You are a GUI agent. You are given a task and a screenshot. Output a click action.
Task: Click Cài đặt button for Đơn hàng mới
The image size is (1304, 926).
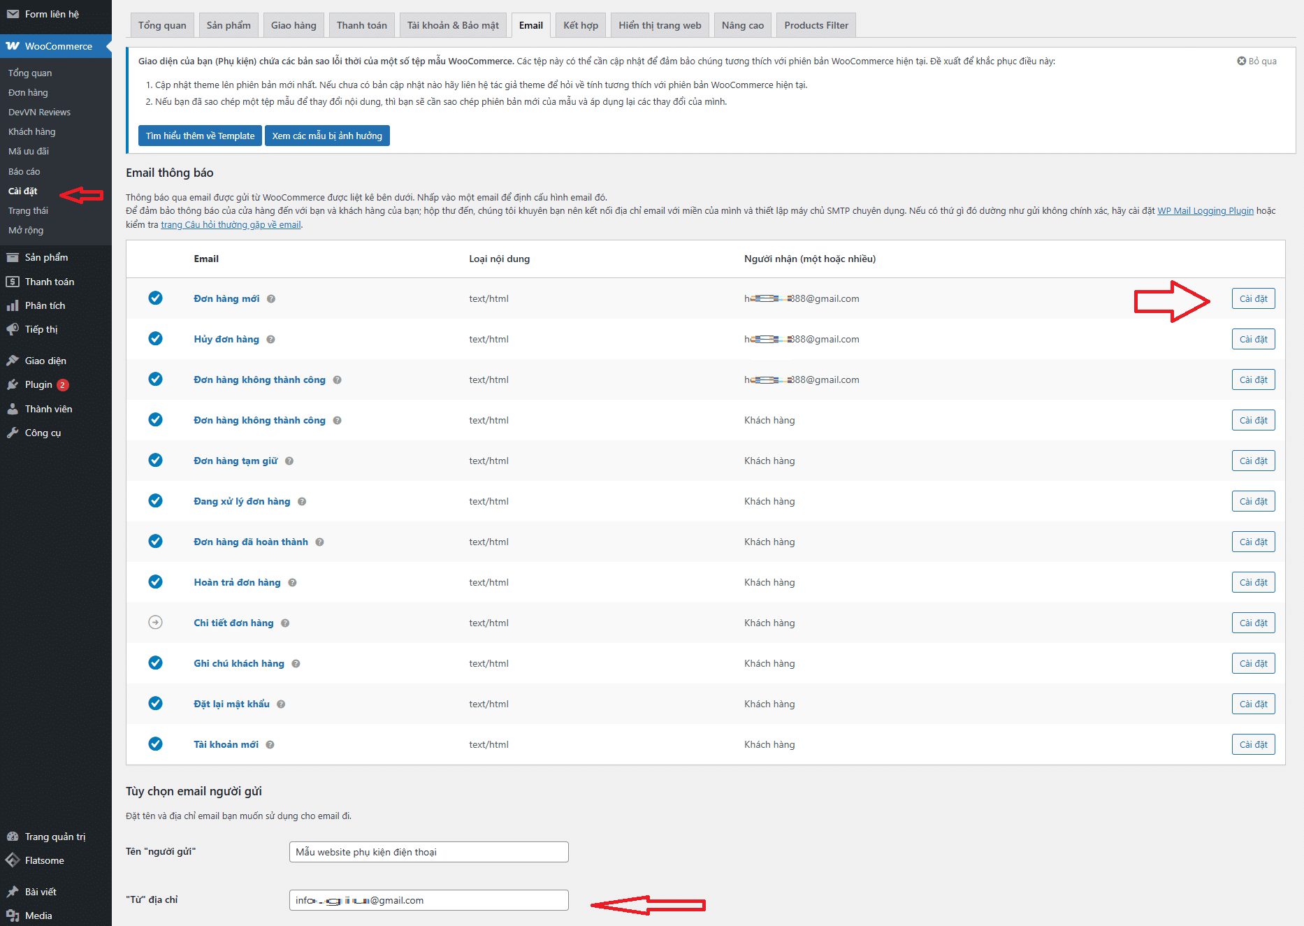[x=1253, y=299]
